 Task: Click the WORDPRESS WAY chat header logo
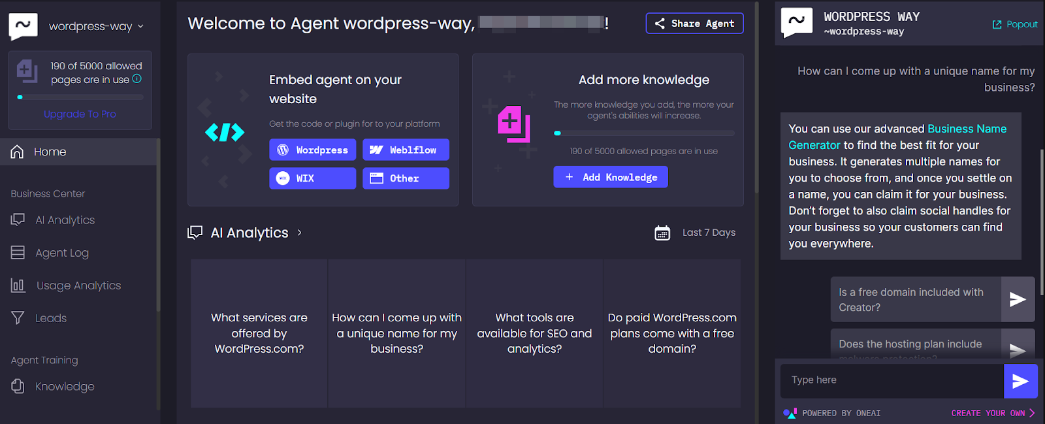[x=797, y=23]
